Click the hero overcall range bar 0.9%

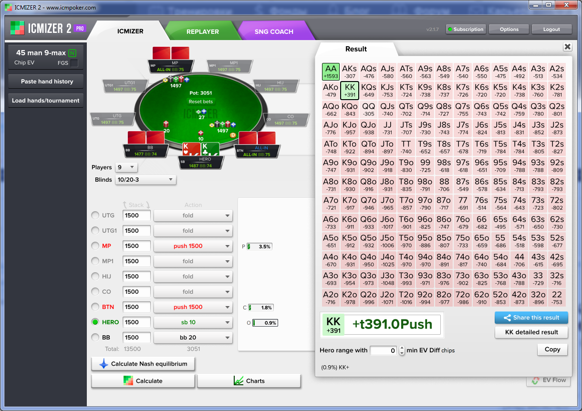click(265, 323)
